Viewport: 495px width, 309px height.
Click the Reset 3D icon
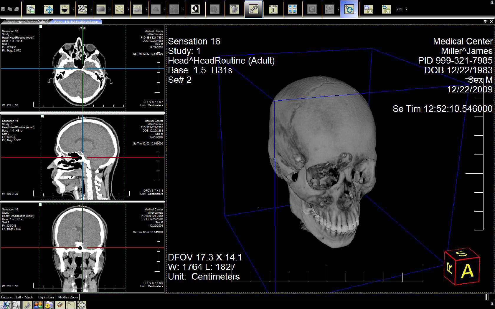[386, 9]
